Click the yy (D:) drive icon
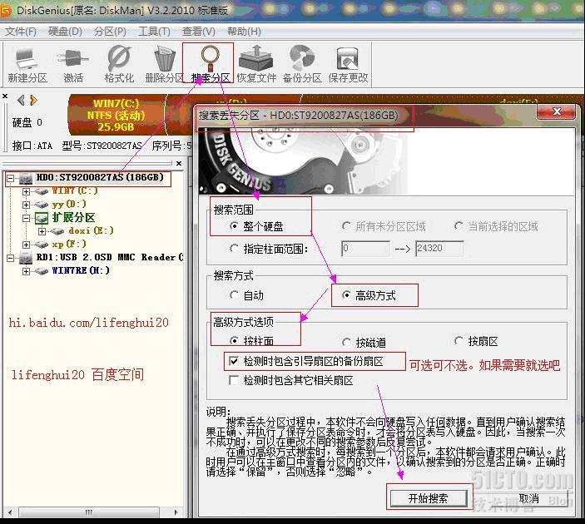Image resolution: width=585 pixels, height=524 pixels. coord(42,205)
